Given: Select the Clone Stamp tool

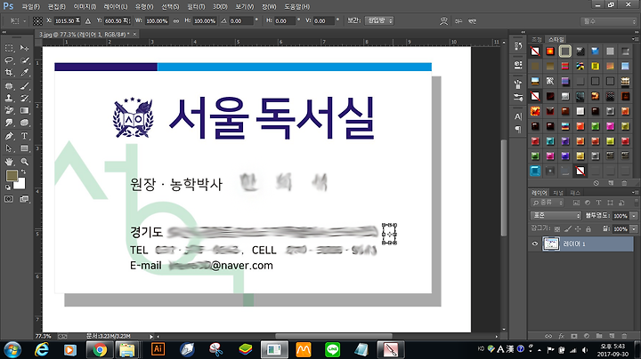Looking at the screenshot, I should click(x=9, y=99).
